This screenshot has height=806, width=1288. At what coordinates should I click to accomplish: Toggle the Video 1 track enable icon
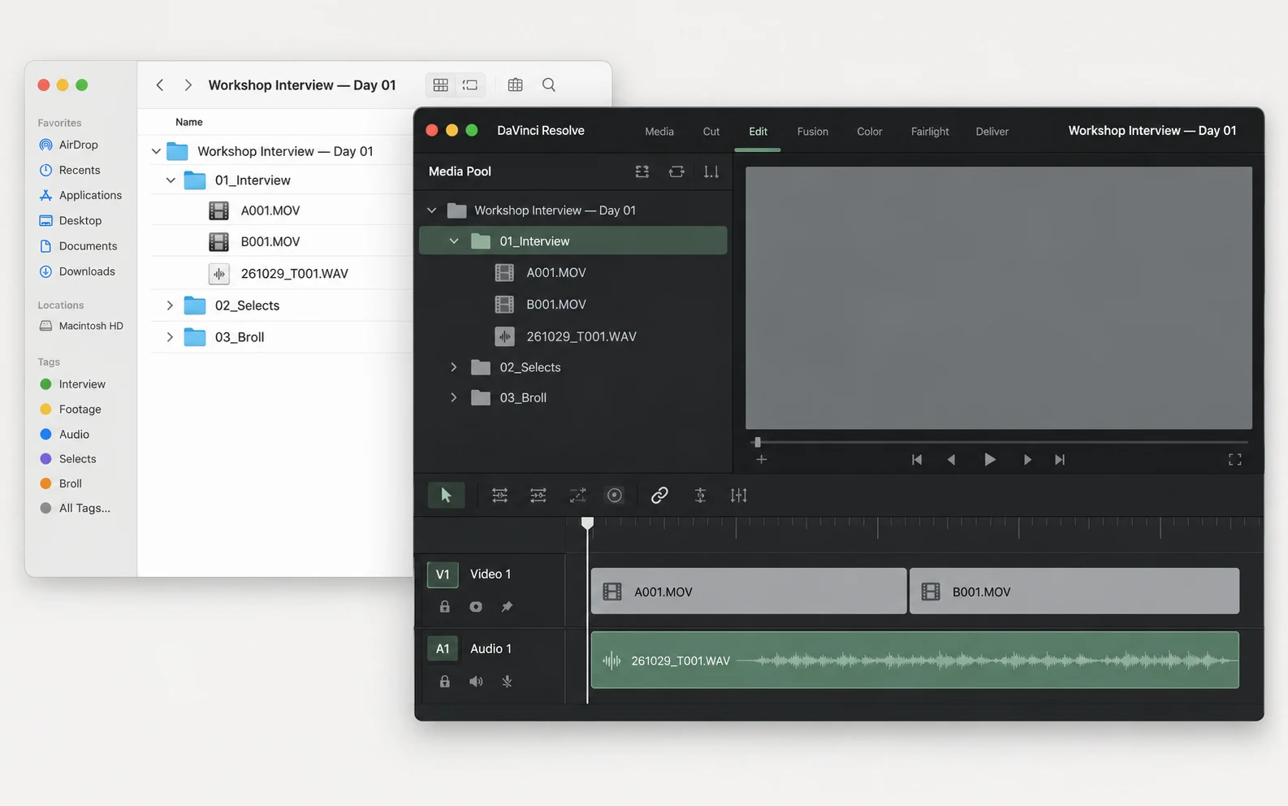pyautogui.click(x=476, y=607)
